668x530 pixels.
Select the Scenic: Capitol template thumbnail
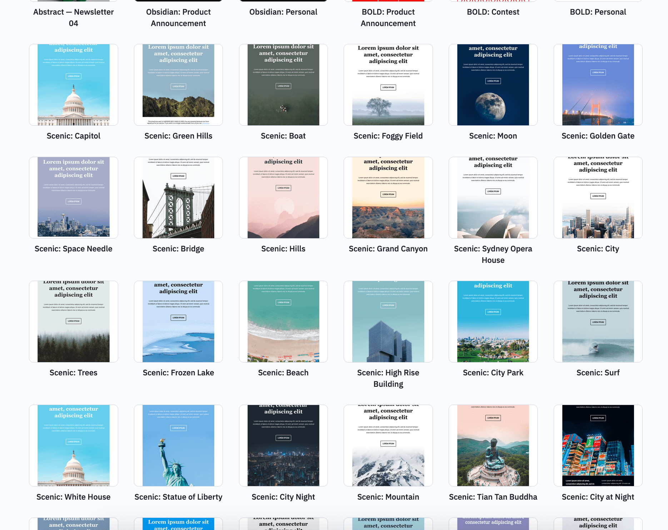click(74, 85)
